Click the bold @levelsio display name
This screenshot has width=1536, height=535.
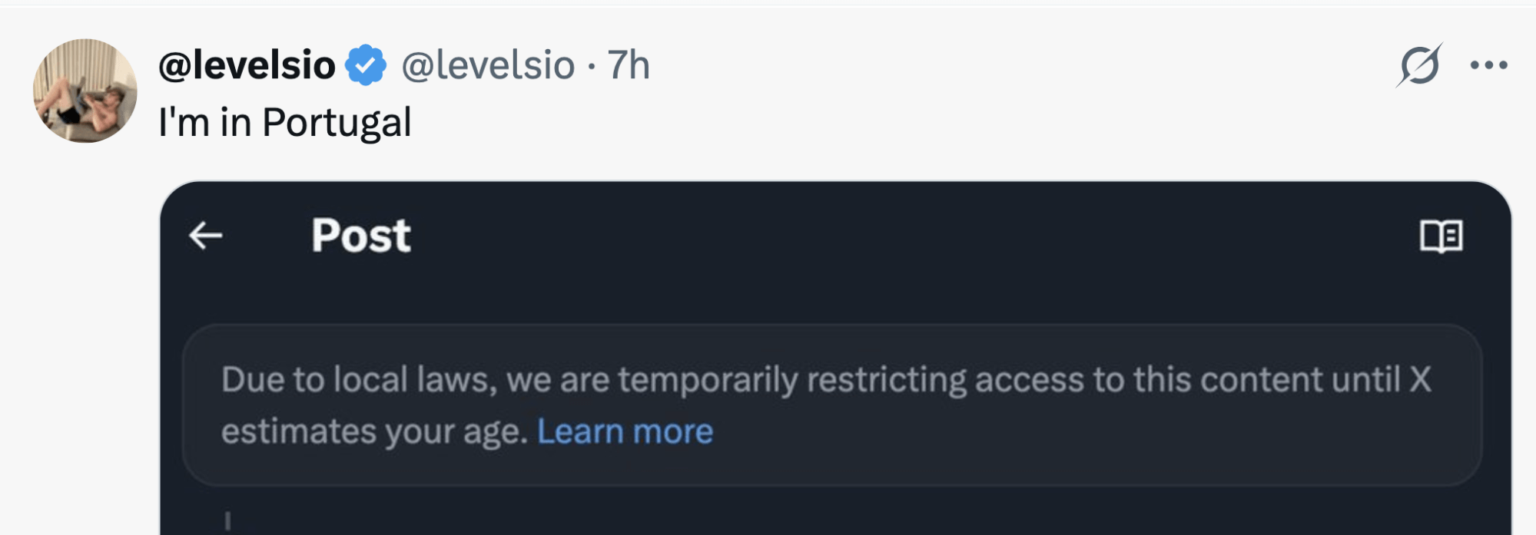point(247,65)
